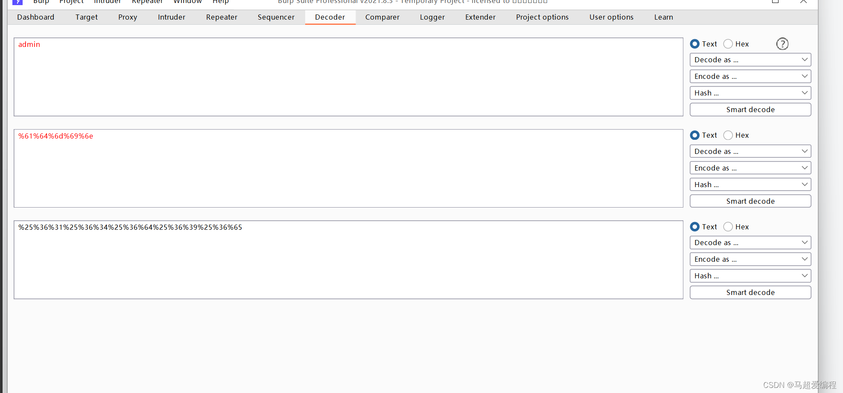Switch to the Comparer tab
The image size is (843, 393).
pos(382,17)
